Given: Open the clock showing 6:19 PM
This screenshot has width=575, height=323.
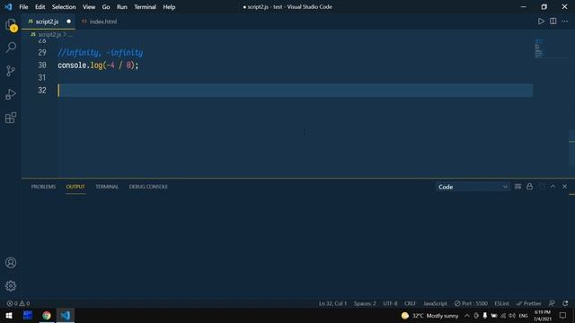Looking at the screenshot, I should pos(543,315).
